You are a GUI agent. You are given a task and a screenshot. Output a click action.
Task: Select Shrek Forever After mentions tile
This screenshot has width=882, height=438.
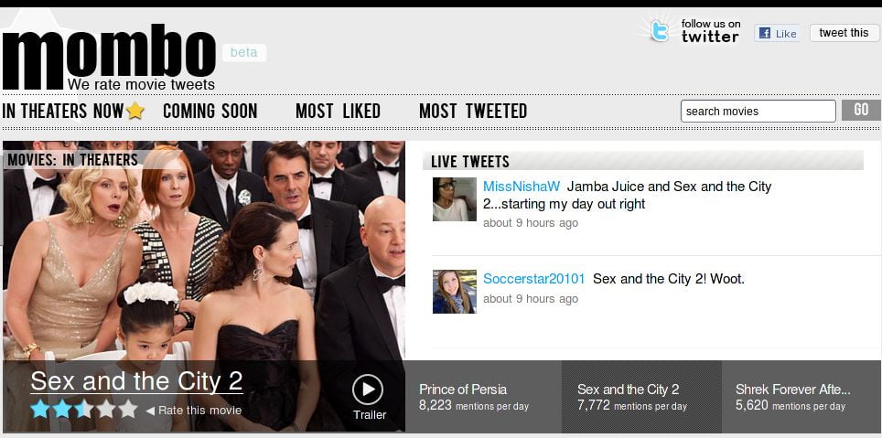point(801,396)
